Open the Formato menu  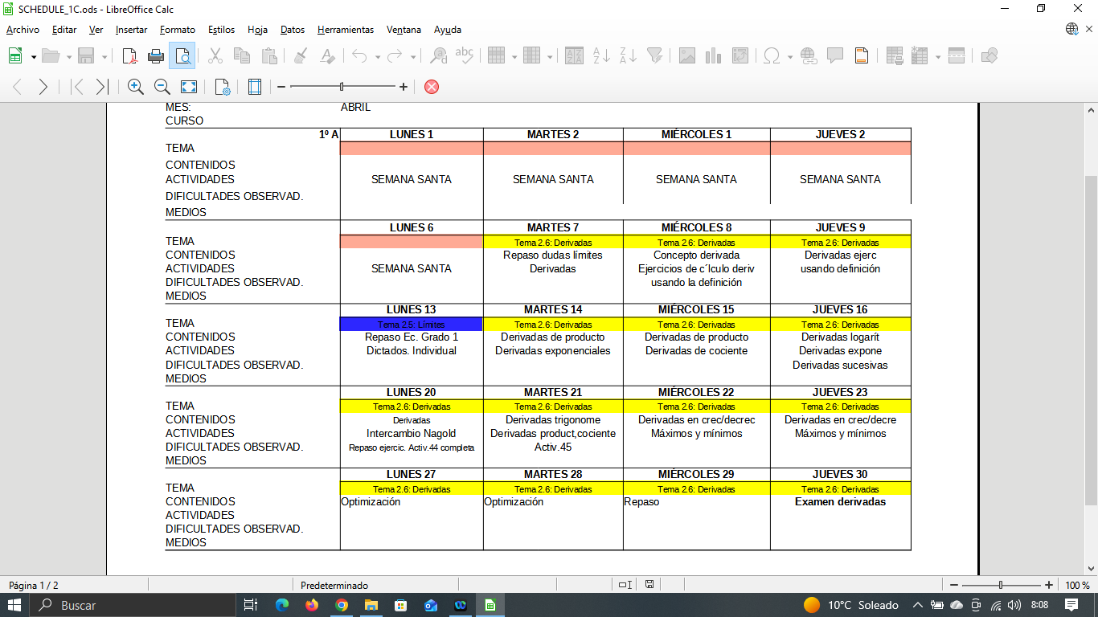[x=177, y=30]
